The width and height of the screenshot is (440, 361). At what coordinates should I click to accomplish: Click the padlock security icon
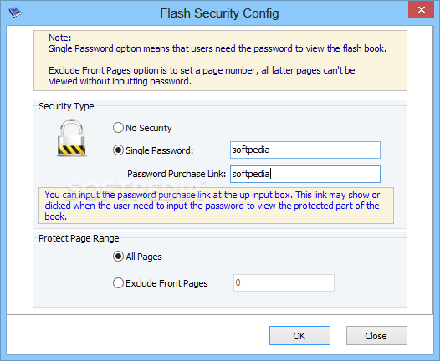click(72, 138)
